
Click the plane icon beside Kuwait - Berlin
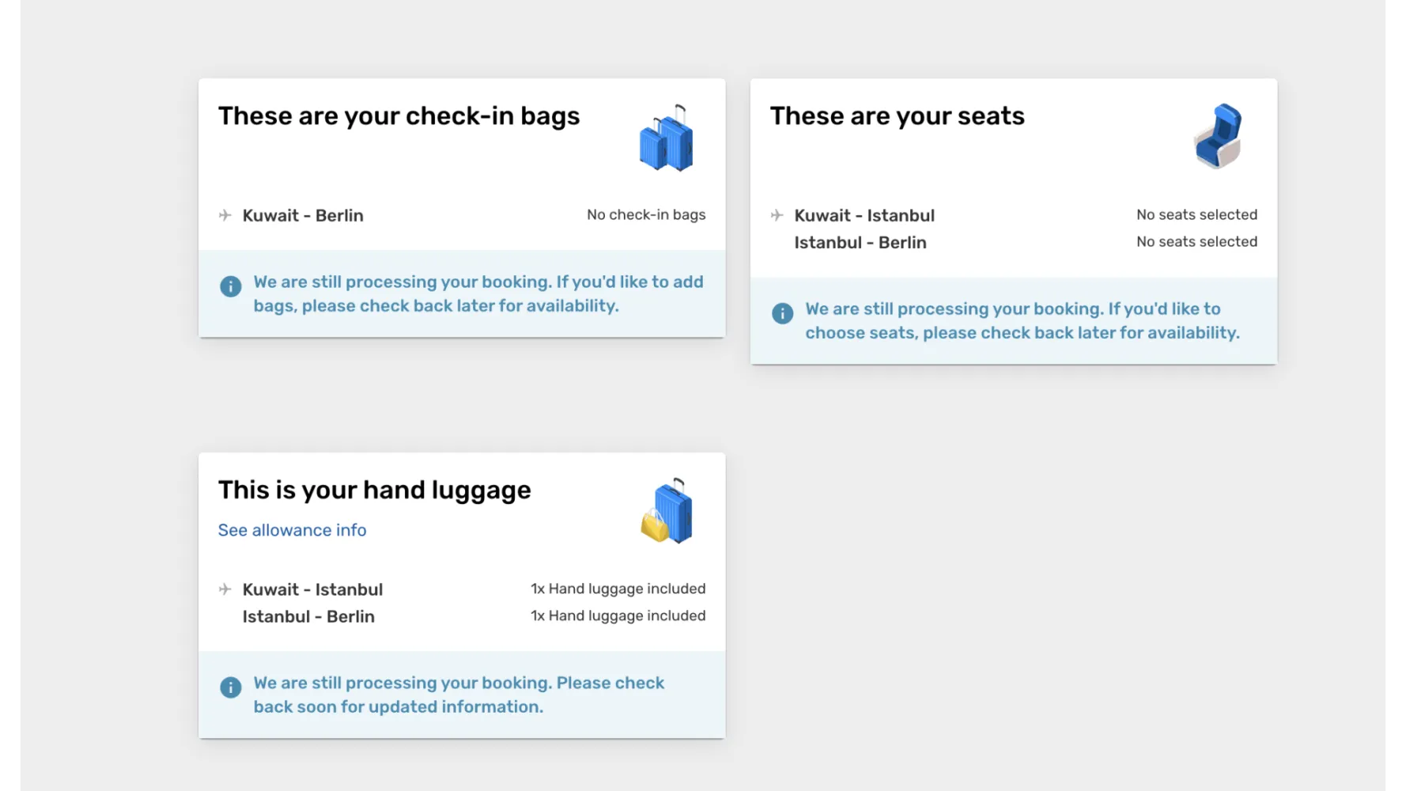225,215
